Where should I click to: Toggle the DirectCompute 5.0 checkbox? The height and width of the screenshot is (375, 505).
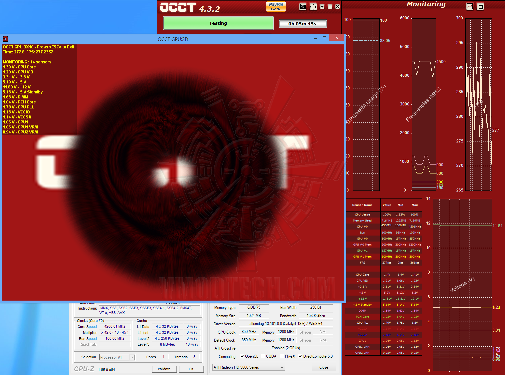pyautogui.click(x=300, y=356)
